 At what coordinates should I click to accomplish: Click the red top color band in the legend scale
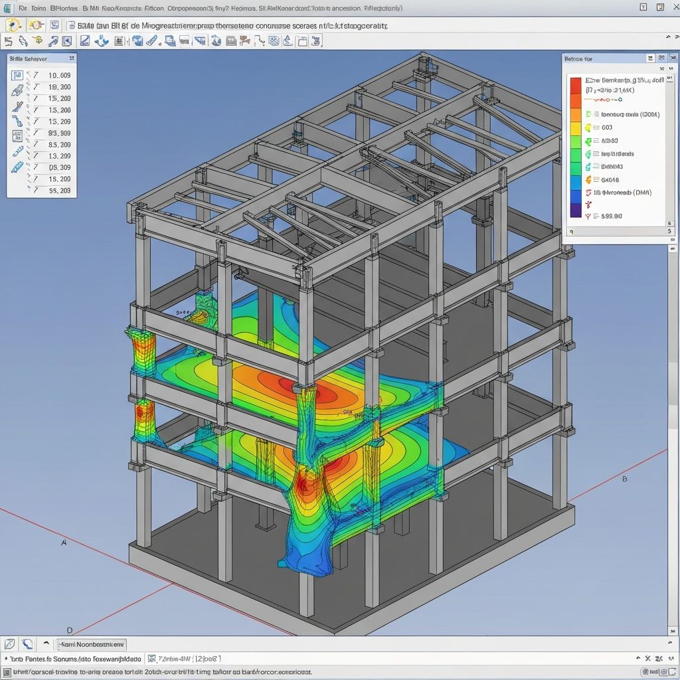click(x=575, y=85)
